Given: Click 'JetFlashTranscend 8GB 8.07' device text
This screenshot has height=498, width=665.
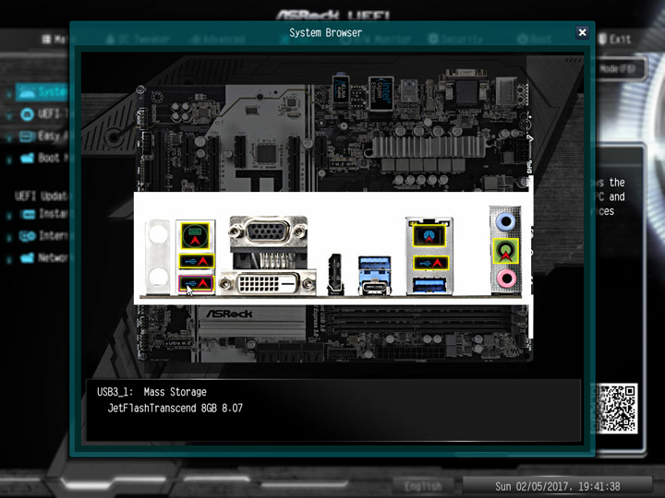Looking at the screenshot, I should 175,409.
